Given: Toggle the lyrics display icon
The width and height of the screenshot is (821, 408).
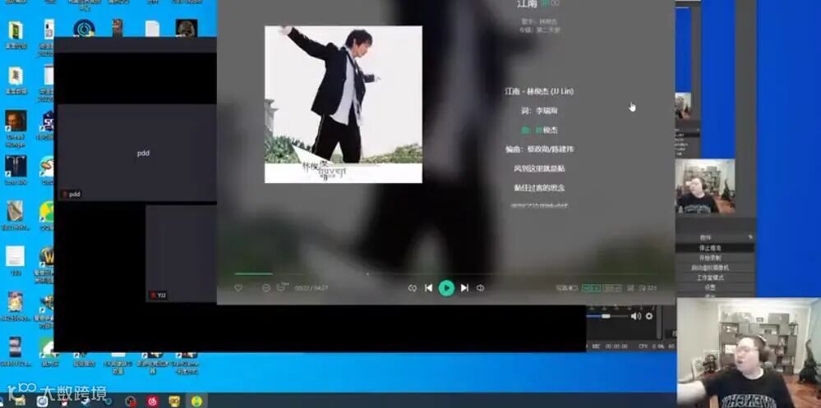Looking at the screenshot, I should coord(630,288).
